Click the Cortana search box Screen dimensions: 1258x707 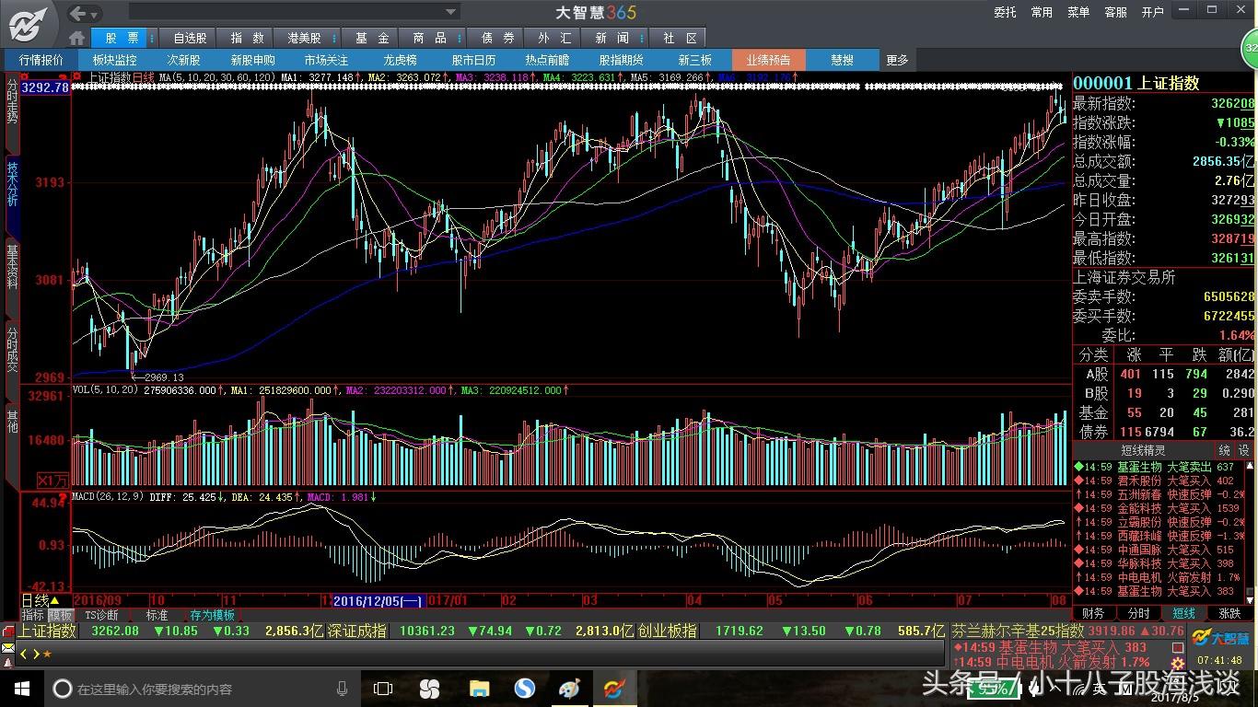coord(203,689)
